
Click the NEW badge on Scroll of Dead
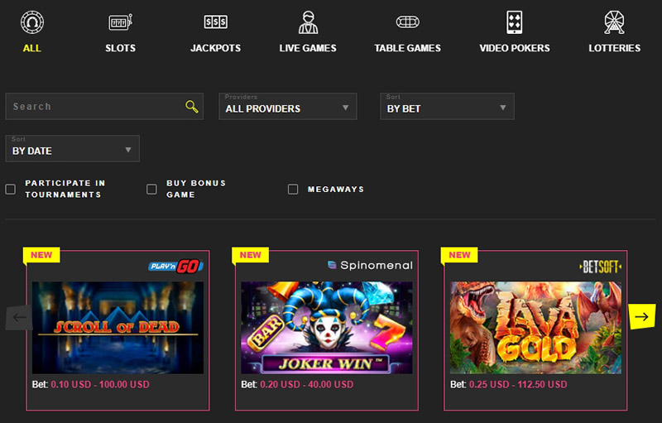(x=41, y=255)
